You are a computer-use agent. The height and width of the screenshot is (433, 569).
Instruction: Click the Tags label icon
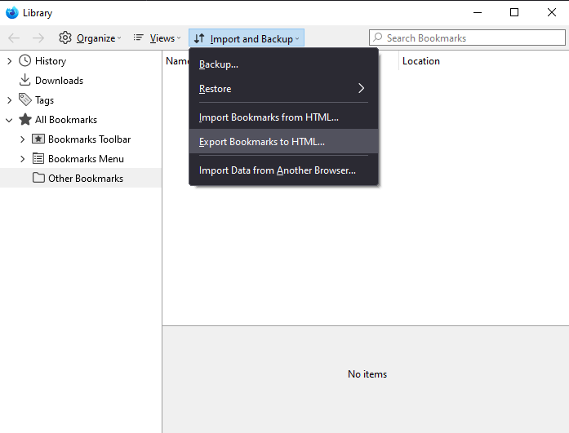(25, 99)
